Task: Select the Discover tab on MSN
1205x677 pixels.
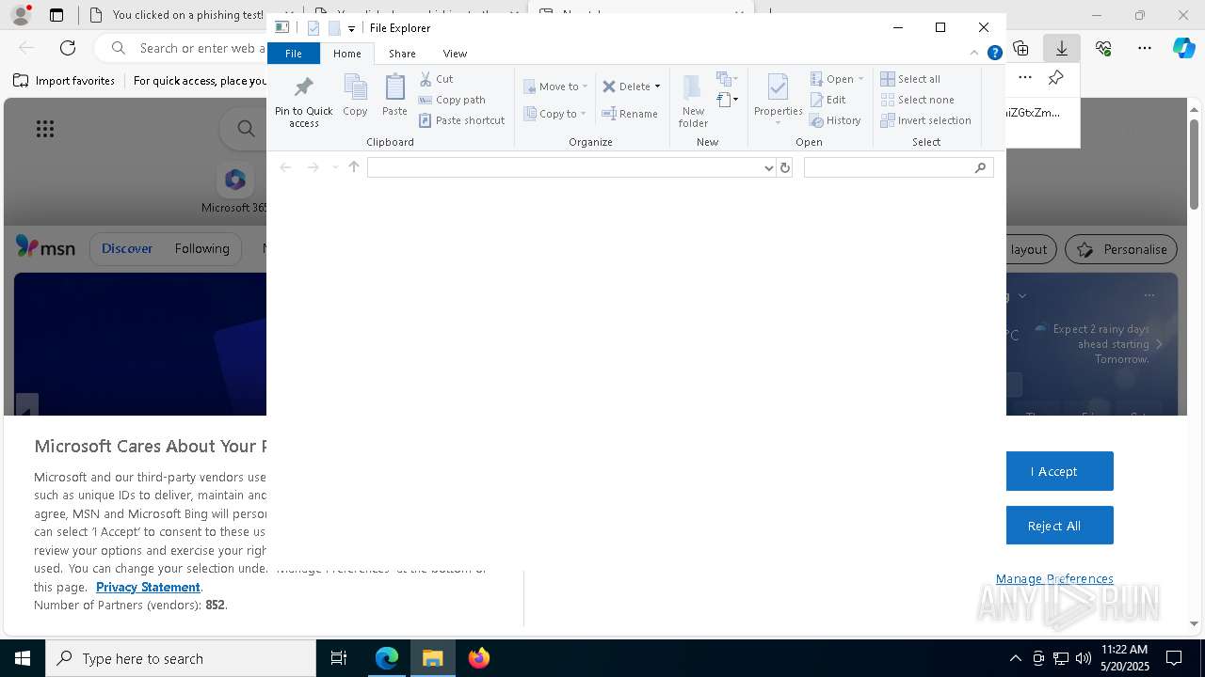Action: 127,248
